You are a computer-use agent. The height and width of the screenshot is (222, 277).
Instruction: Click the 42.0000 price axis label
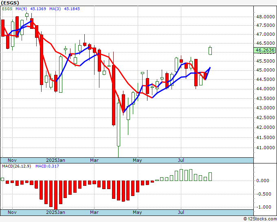click(265, 128)
